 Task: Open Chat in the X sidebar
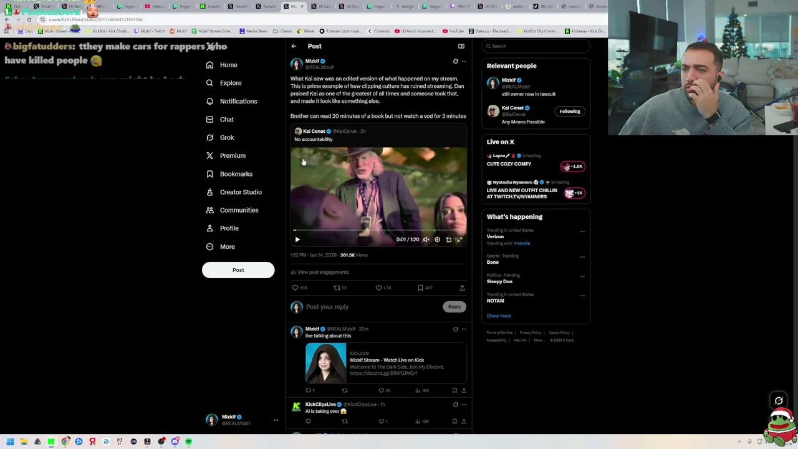[x=220, y=119]
